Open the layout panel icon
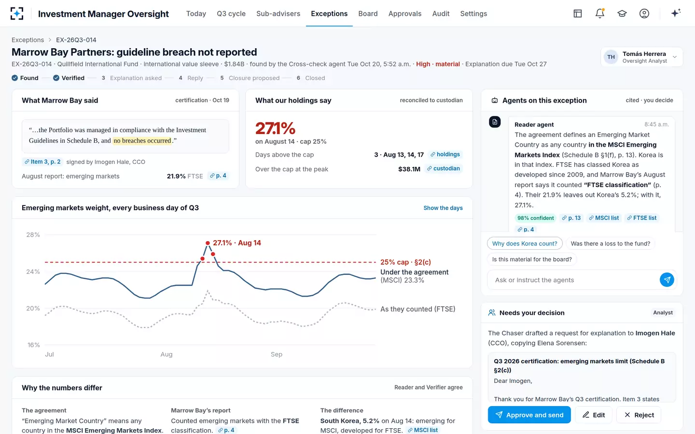 tap(578, 14)
